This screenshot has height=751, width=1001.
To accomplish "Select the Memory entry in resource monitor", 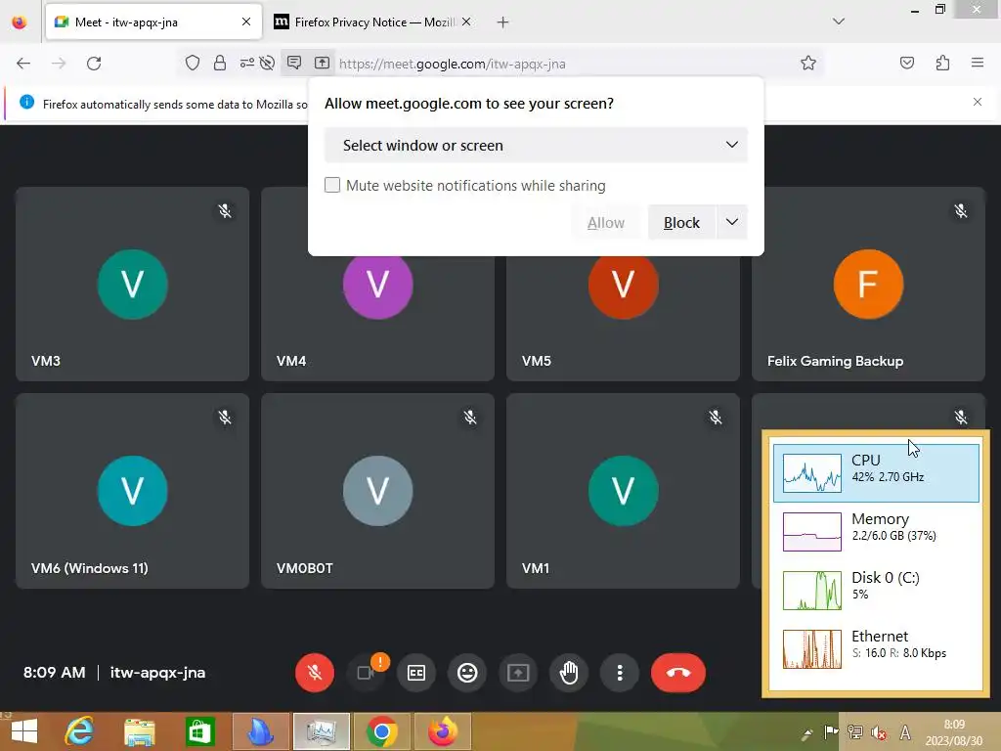I will [x=876, y=531].
